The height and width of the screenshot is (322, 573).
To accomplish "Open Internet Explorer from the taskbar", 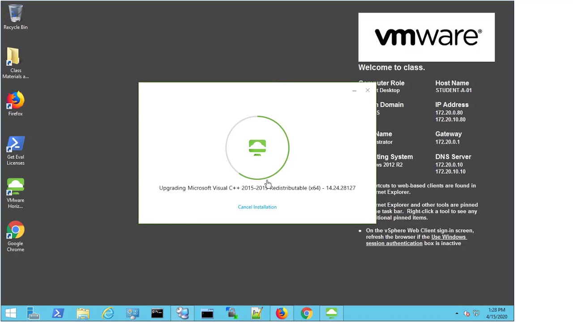I will click(108, 313).
